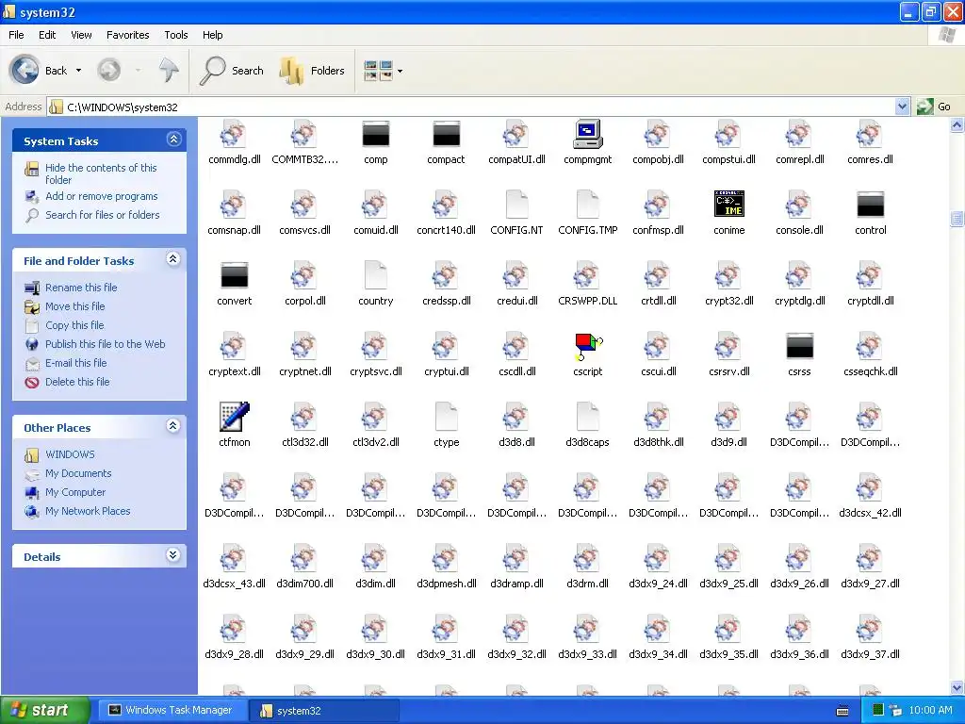Open the Tools menu
This screenshot has width=965, height=724.
pyautogui.click(x=176, y=35)
